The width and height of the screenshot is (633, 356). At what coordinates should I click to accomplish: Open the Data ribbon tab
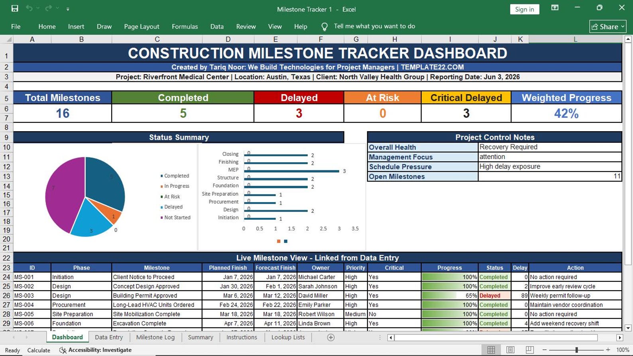point(217,26)
